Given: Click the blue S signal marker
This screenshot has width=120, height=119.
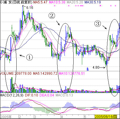Looking at the screenshot, I should (x=87, y=69).
